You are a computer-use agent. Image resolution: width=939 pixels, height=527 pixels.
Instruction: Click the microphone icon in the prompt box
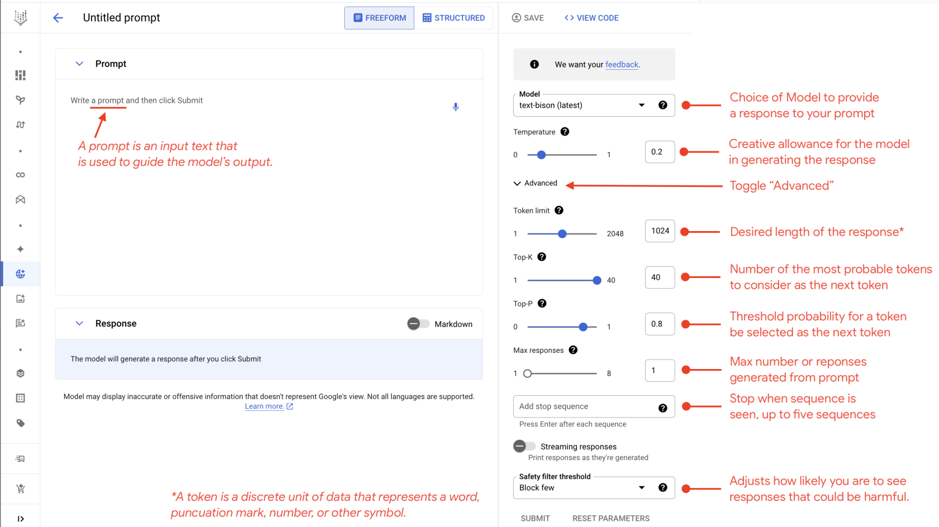[x=456, y=107]
